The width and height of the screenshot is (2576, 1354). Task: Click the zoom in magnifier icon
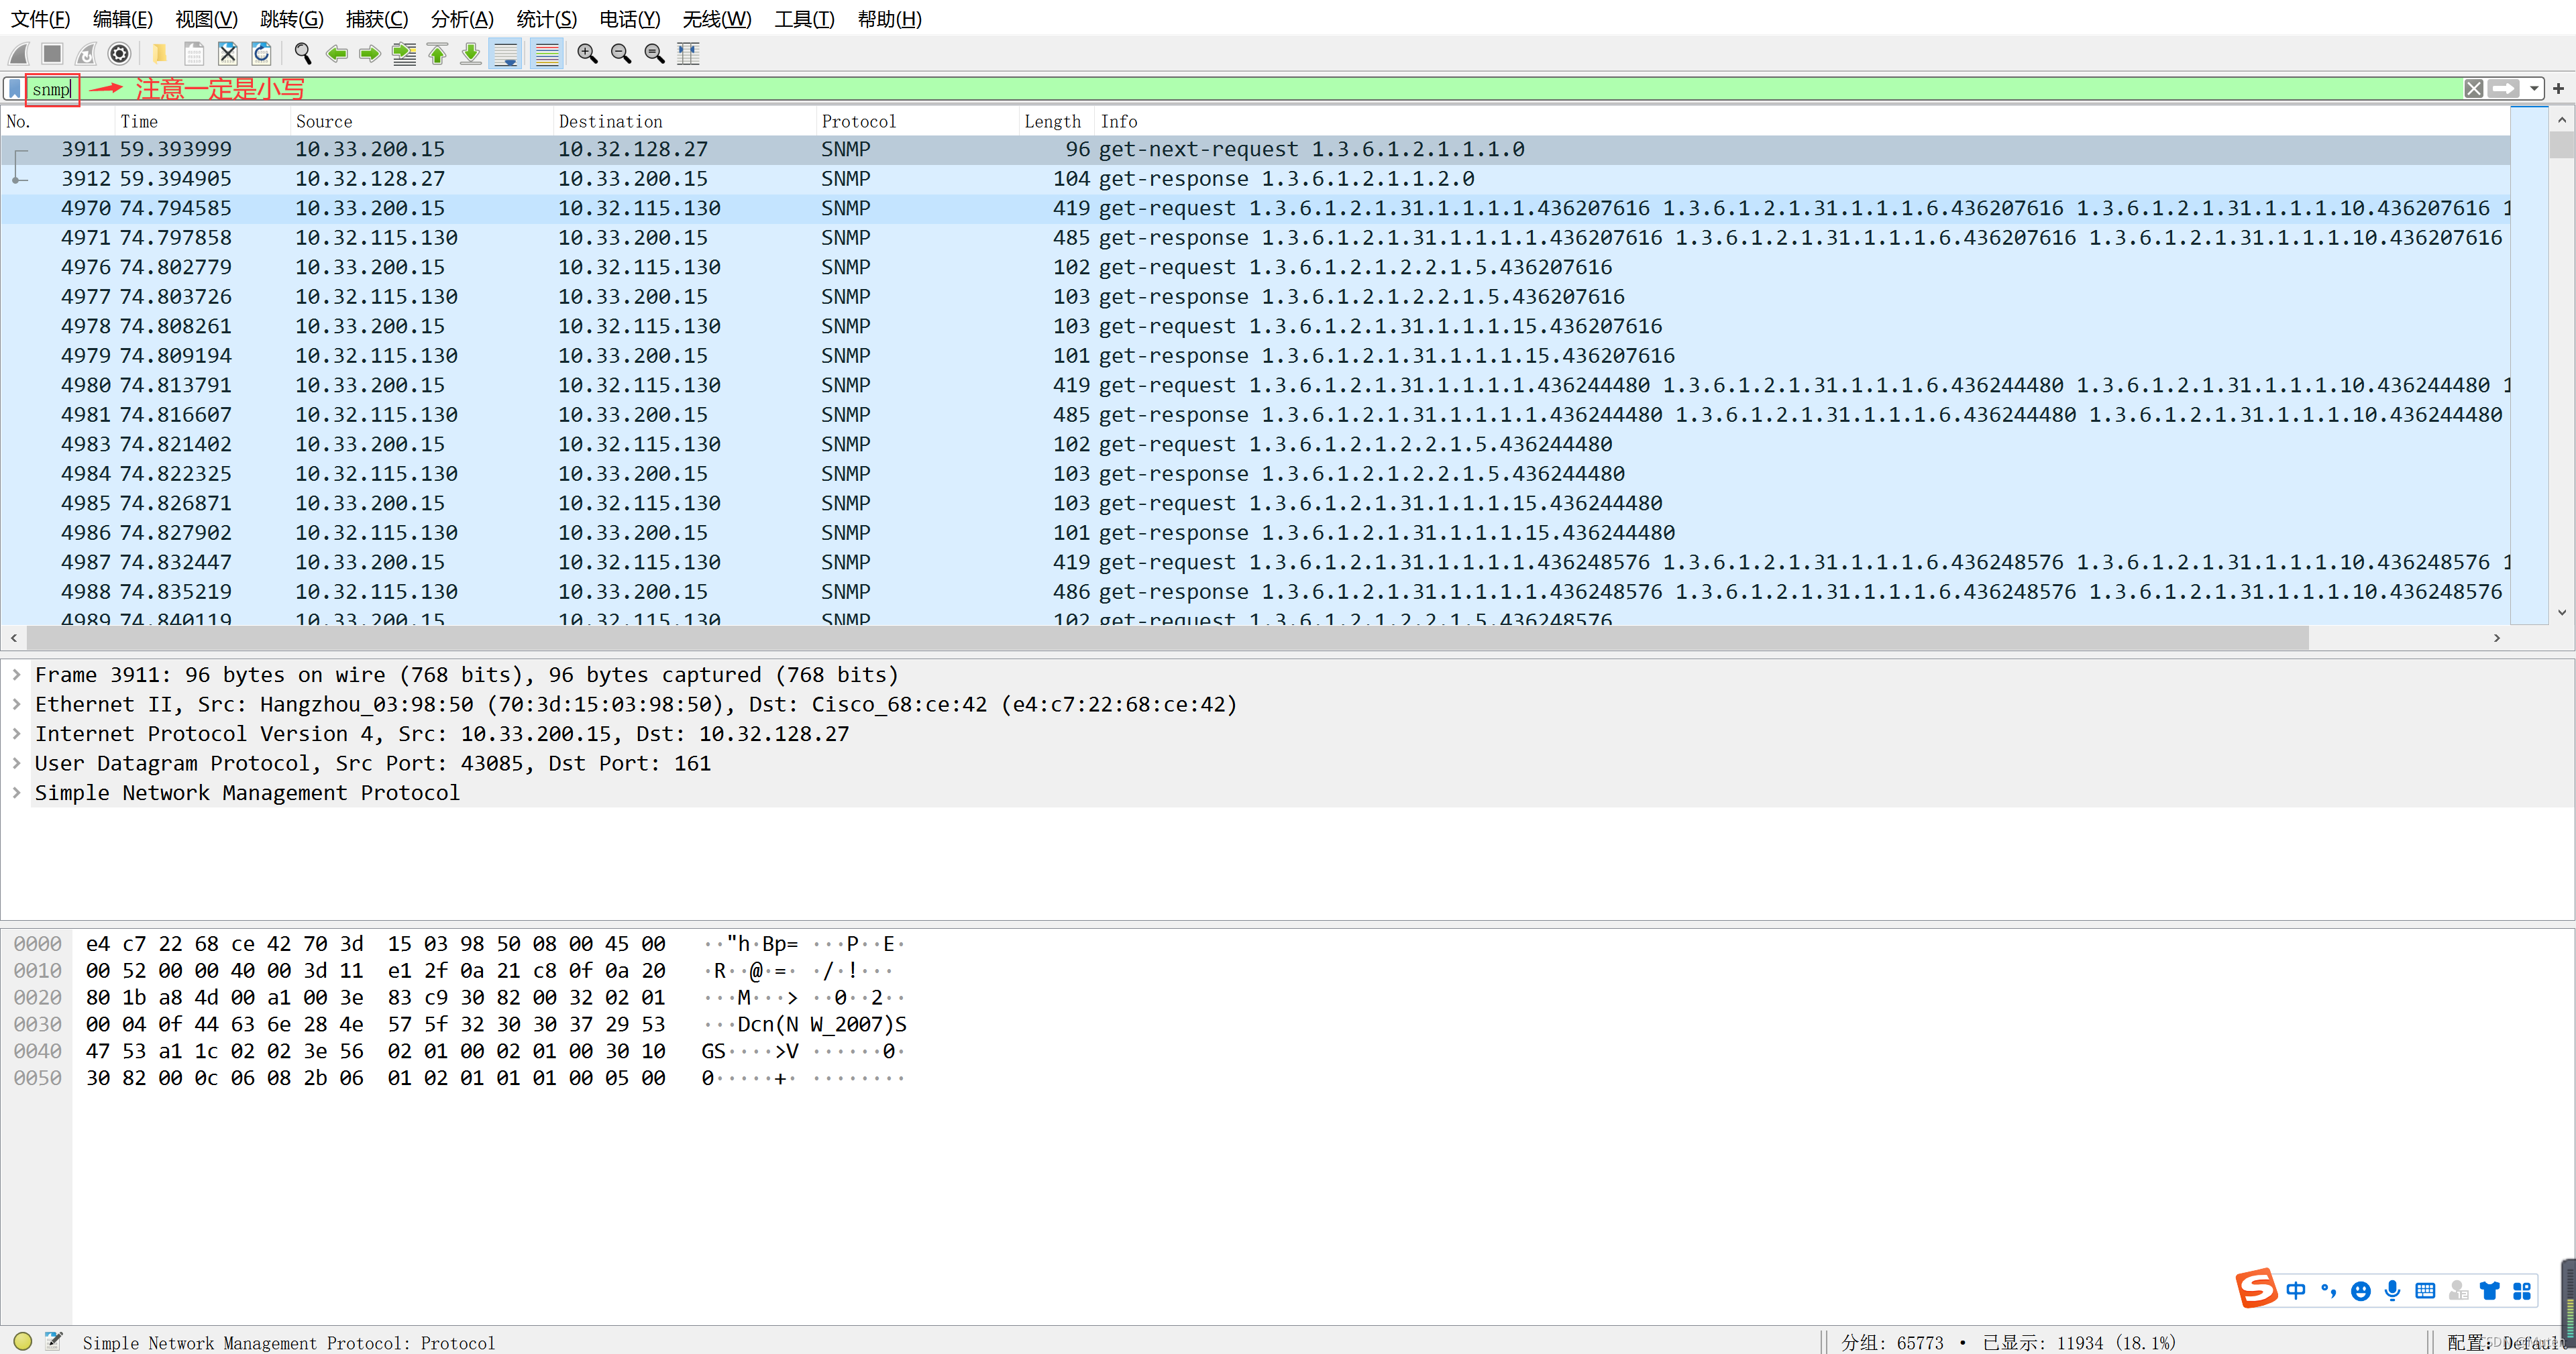(x=587, y=54)
